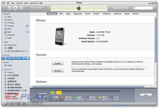159x108 pixels.
Task: Open Books in the library sidebar
Action: pyautogui.click(x=16, y=29)
